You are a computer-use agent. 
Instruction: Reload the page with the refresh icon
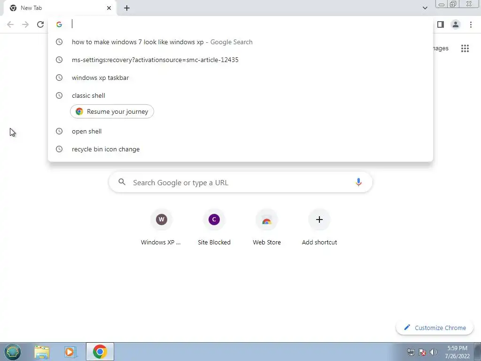40,24
